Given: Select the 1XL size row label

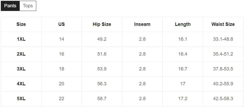Looking at the screenshot, I should [21, 39].
